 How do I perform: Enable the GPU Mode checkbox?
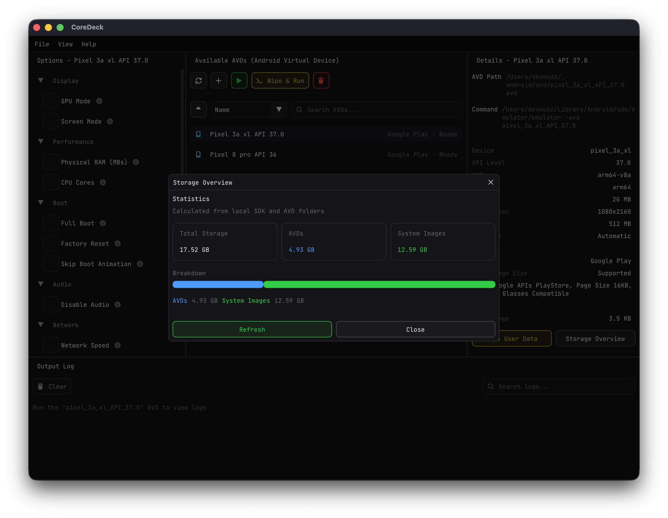click(51, 101)
